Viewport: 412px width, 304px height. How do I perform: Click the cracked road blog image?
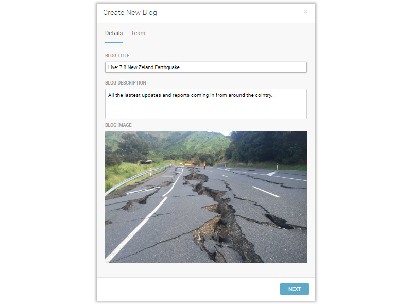coord(206,197)
